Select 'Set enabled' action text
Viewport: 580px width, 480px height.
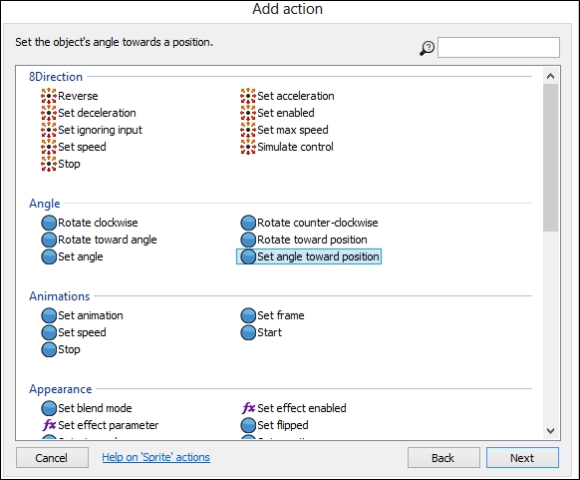pyautogui.click(x=286, y=113)
